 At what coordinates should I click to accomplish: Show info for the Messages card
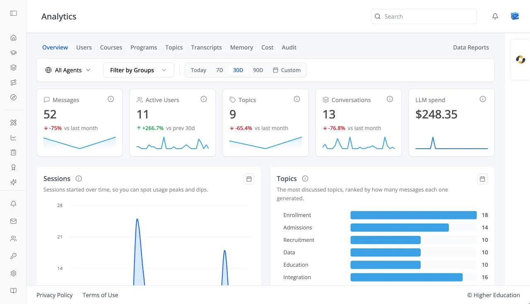(111, 99)
